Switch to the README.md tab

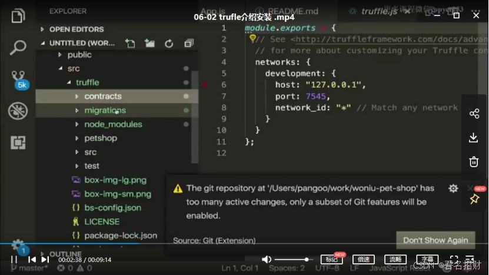click(292, 11)
